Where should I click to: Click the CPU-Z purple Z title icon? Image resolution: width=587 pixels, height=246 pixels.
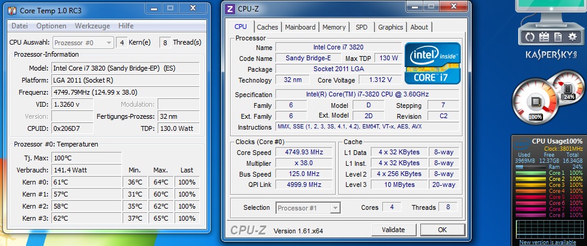coord(230,8)
